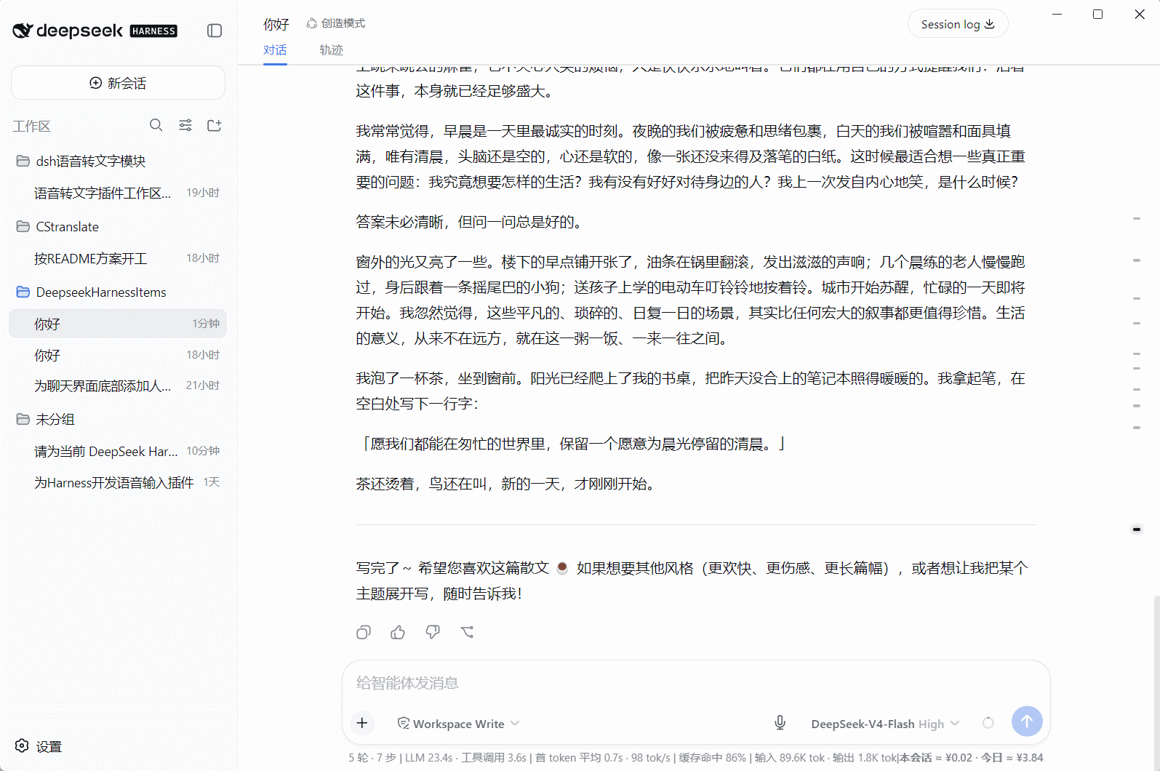Image resolution: width=1160 pixels, height=771 pixels.
Task: Add a new workspace folder icon
Action: 214,125
